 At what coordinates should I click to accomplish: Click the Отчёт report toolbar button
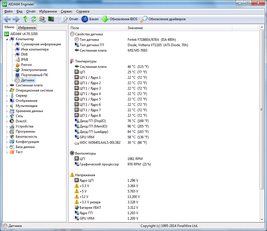[70, 19]
